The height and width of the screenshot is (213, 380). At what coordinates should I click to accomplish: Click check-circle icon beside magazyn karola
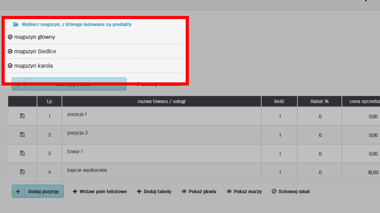(x=10, y=66)
